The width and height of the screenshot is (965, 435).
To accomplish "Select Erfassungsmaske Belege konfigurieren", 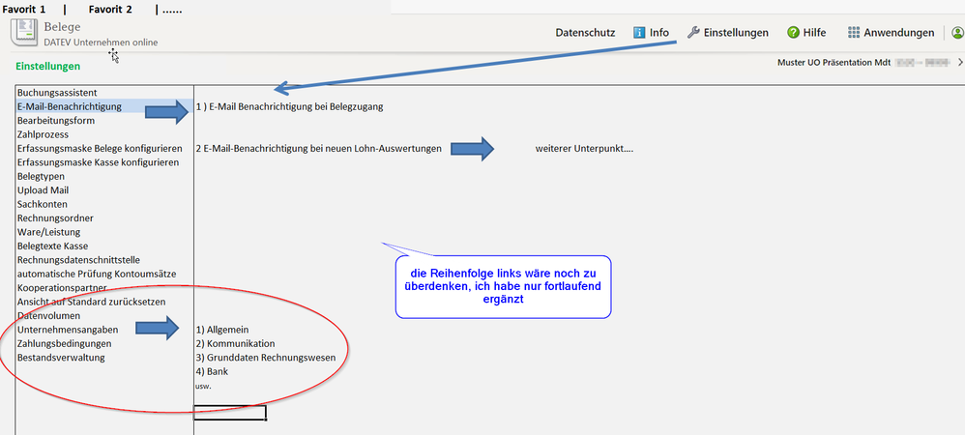I will [x=100, y=149].
